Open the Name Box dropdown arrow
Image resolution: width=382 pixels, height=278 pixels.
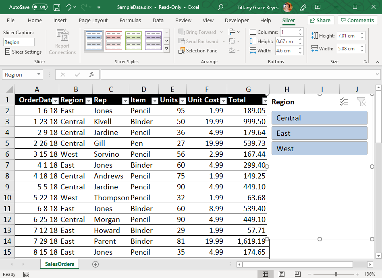(39, 74)
